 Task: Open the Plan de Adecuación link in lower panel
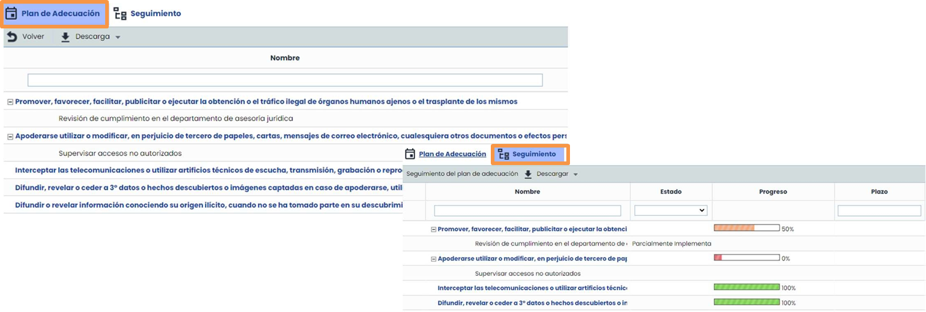click(452, 154)
